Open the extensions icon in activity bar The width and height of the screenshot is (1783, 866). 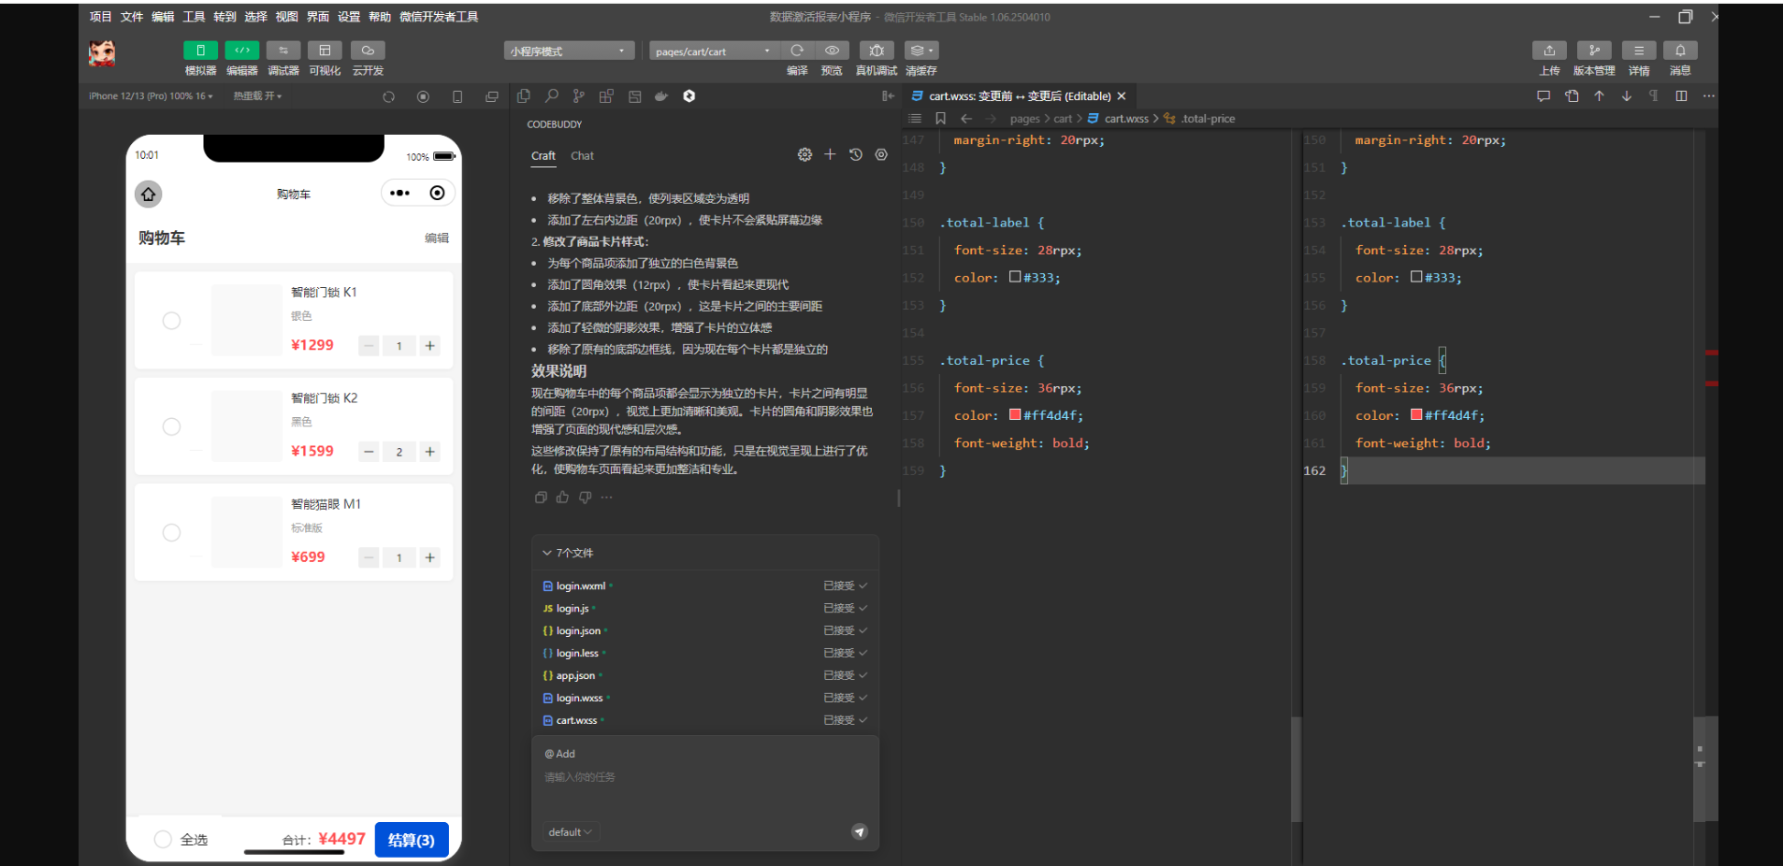coord(606,96)
